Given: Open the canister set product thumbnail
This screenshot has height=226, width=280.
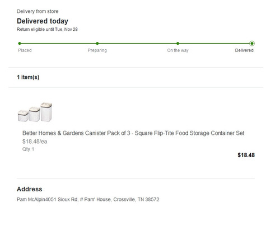Looking at the screenshot, I should coord(35,112).
